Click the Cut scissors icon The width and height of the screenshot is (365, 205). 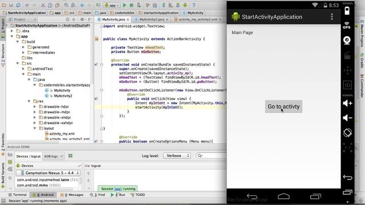[x=43, y=5]
